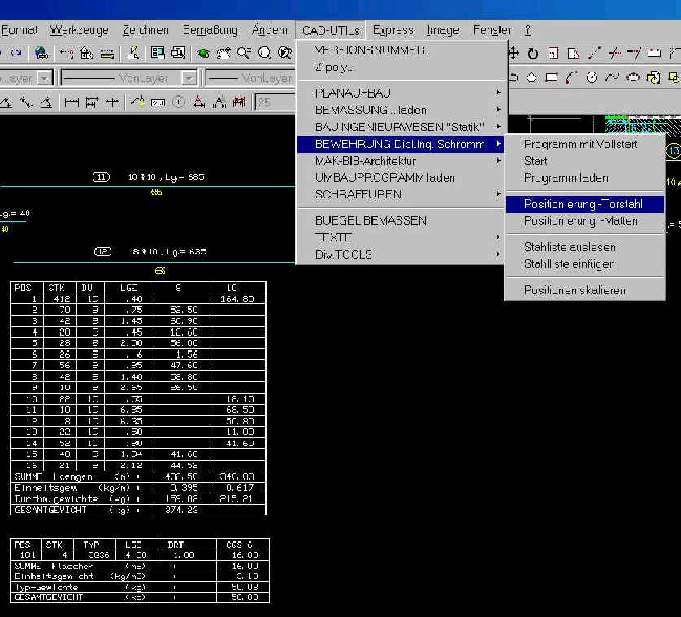Open the Insert Hyperlink globe icon

(x=41, y=53)
